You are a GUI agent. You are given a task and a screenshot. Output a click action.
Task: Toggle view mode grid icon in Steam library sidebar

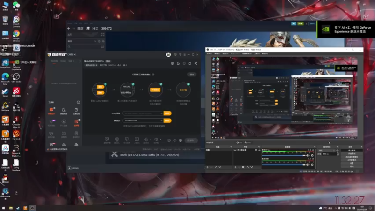pyautogui.click(x=102, y=35)
